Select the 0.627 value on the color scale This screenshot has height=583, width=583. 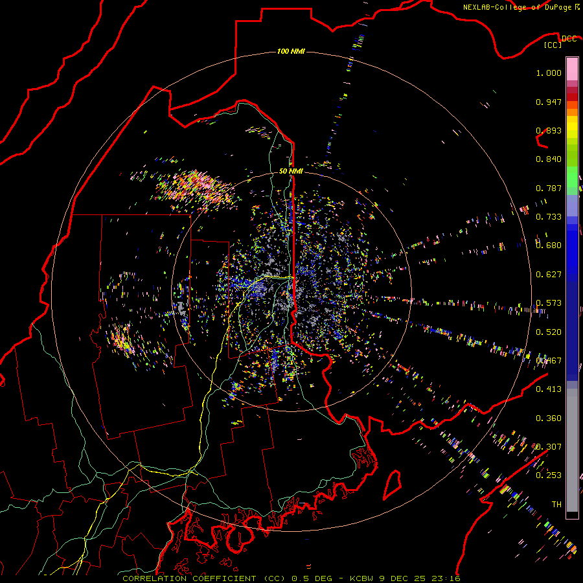click(549, 275)
